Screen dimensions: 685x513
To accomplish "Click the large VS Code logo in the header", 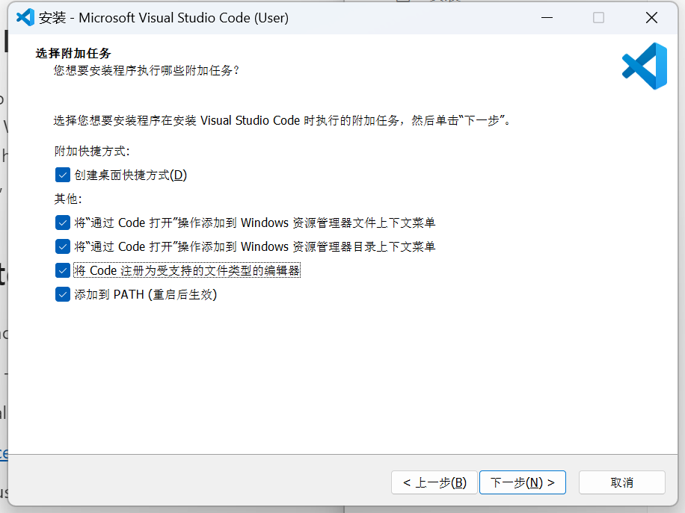I will tap(645, 66).
